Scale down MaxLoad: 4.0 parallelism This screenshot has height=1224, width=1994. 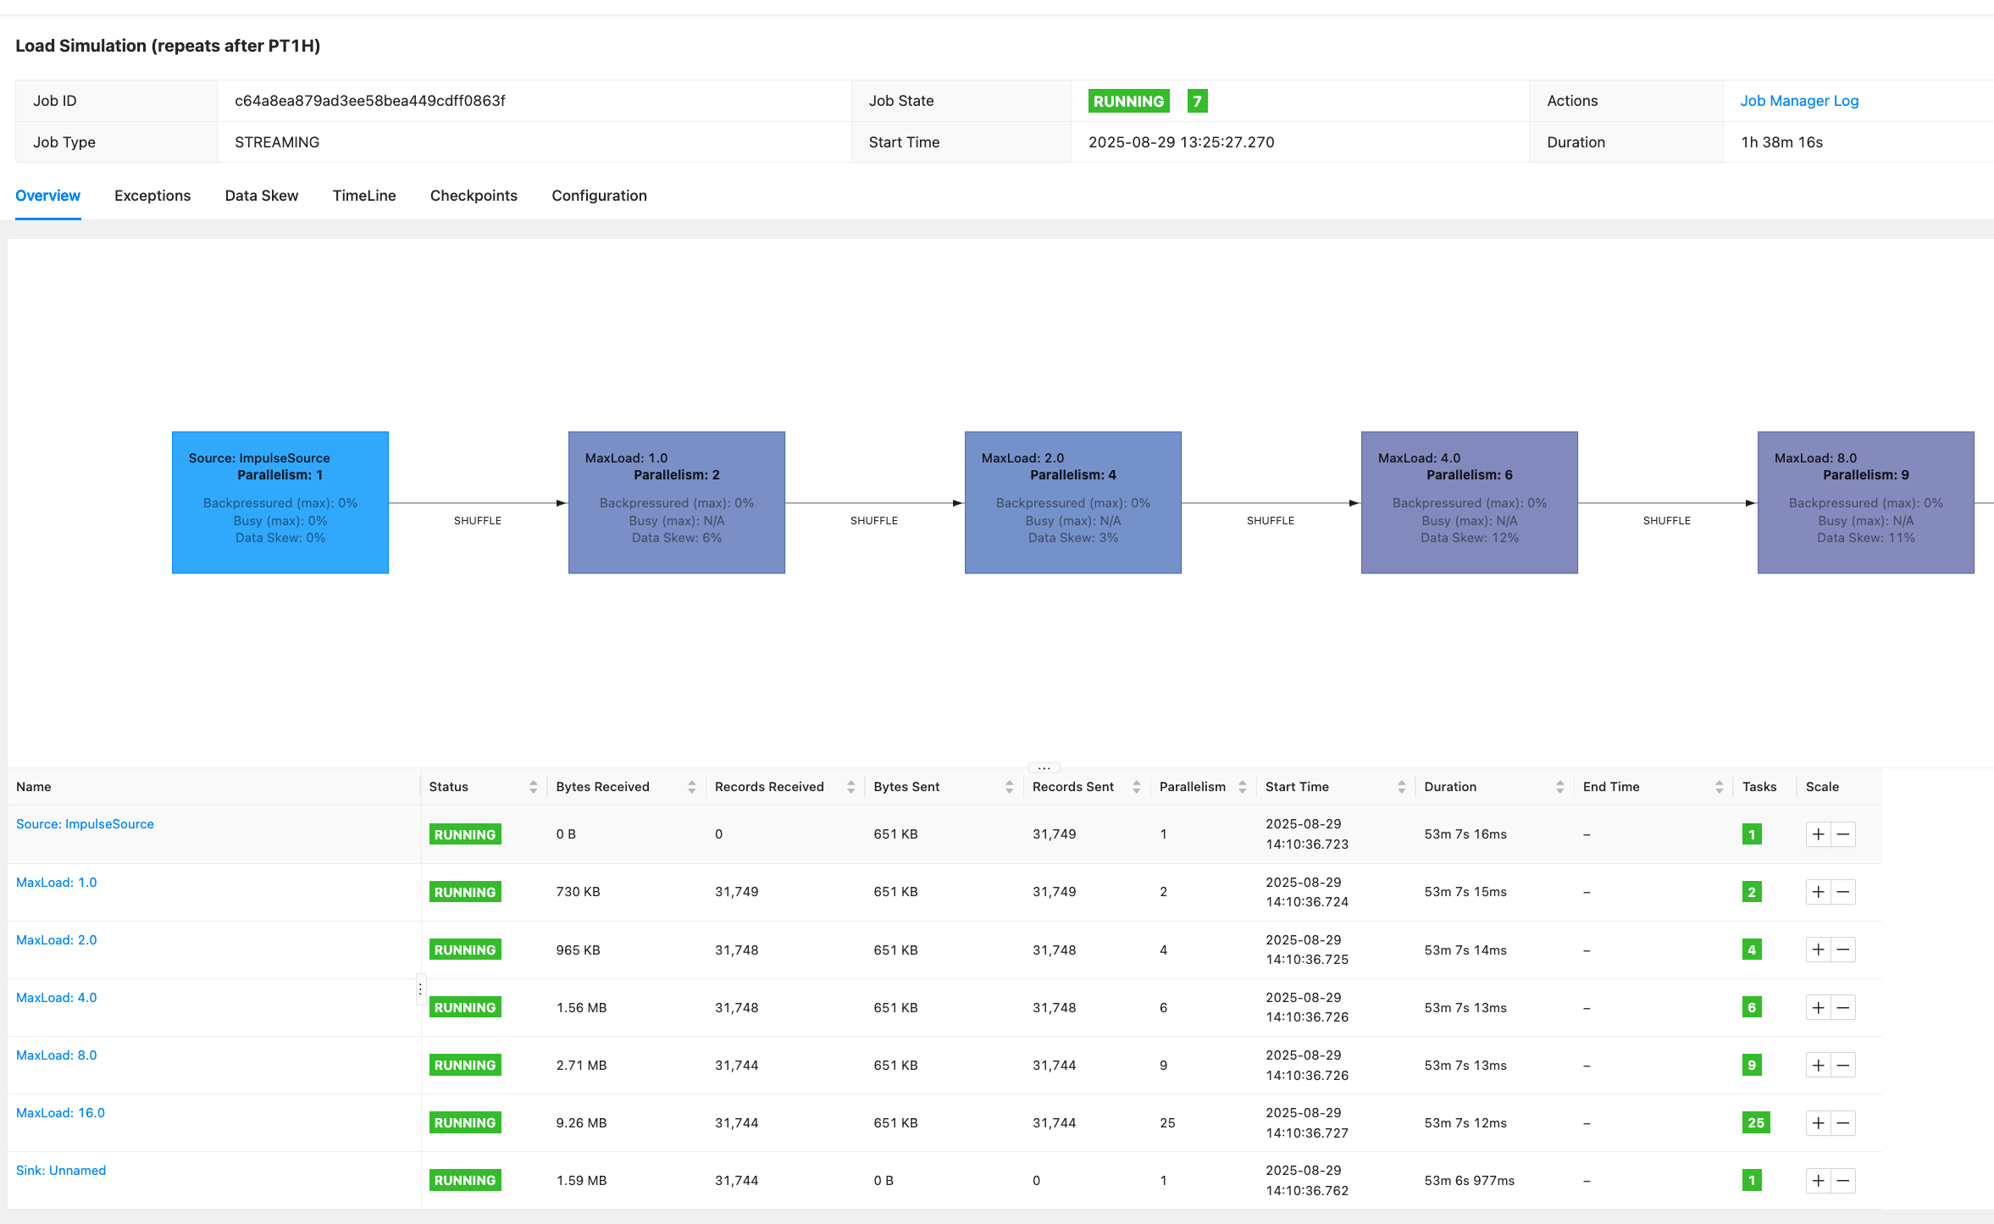pyautogui.click(x=1843, y=1007)
